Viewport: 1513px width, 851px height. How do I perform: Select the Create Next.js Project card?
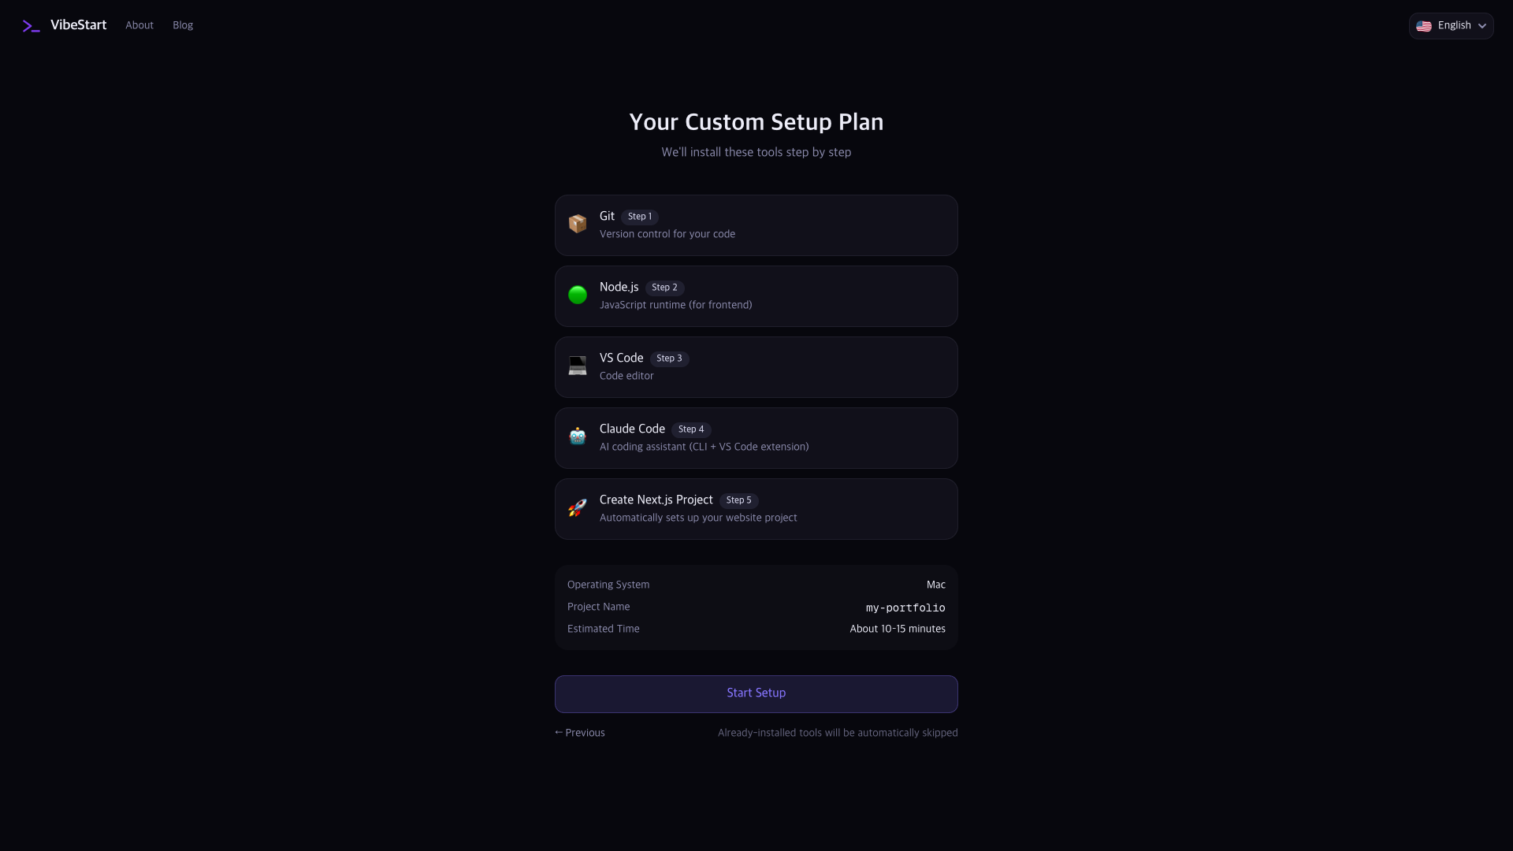[756, 509]
